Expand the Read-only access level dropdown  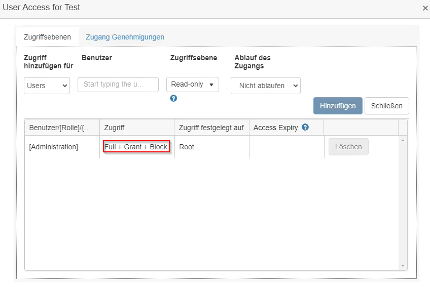coord(193,85)
